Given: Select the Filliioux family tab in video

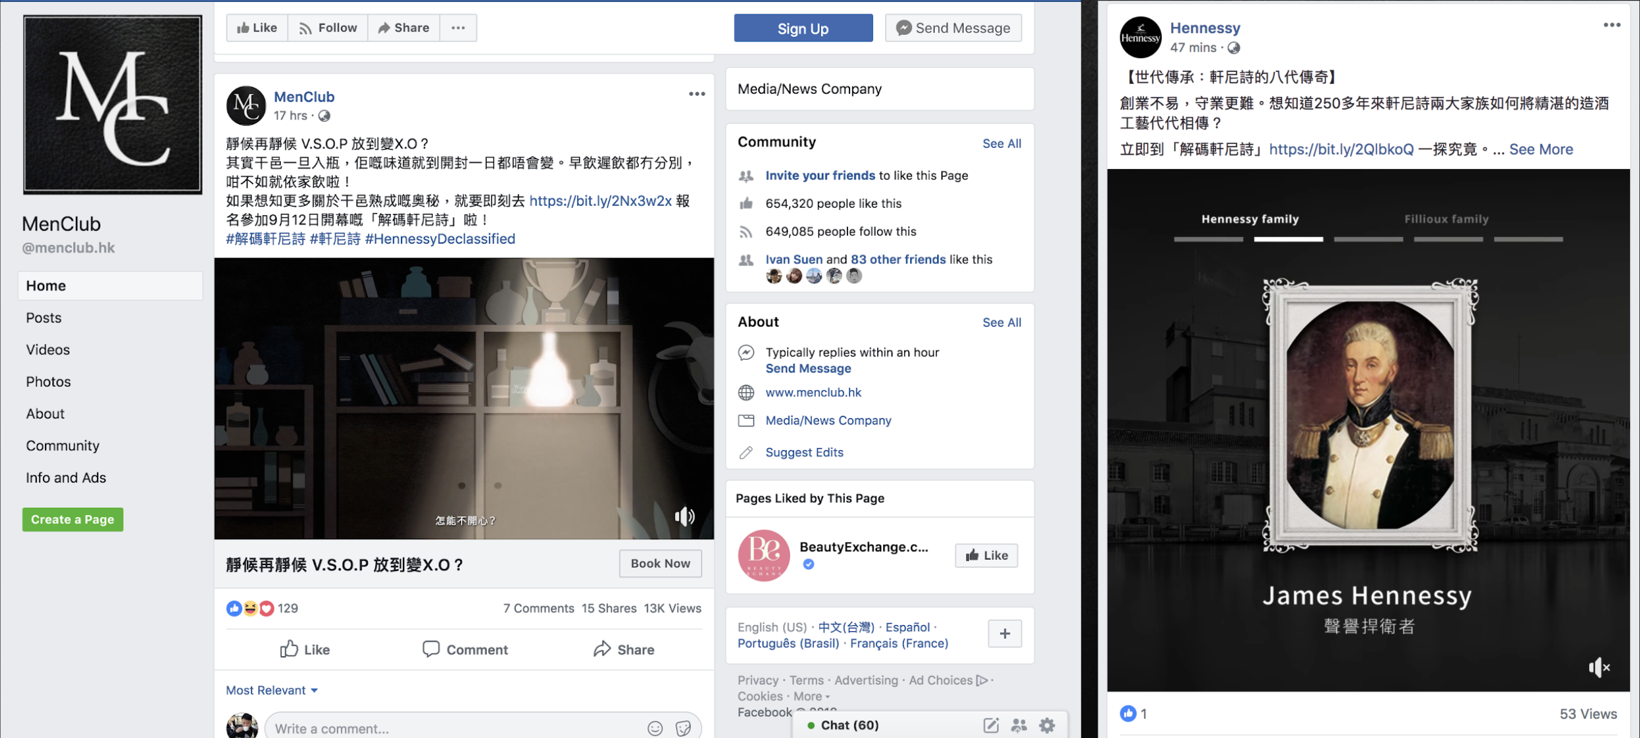Looking at the screenshot, I should click(1446, 219).
